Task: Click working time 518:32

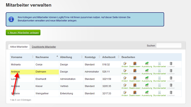Action: point(106,64)
